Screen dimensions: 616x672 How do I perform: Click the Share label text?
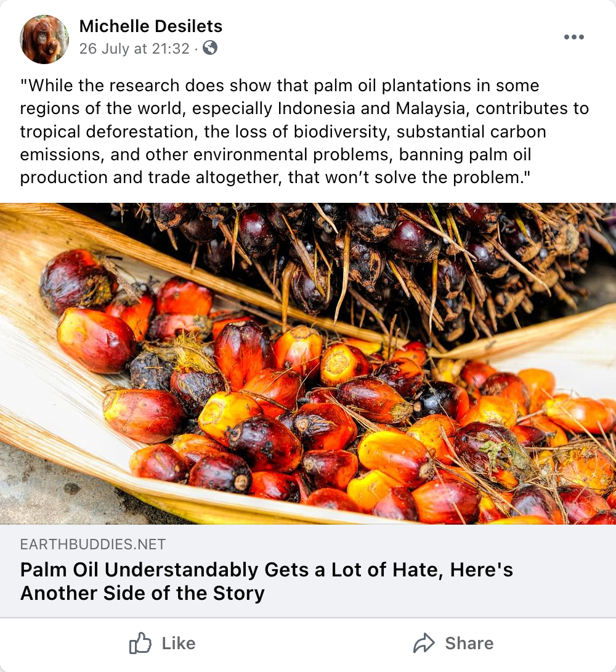[471, 643]
